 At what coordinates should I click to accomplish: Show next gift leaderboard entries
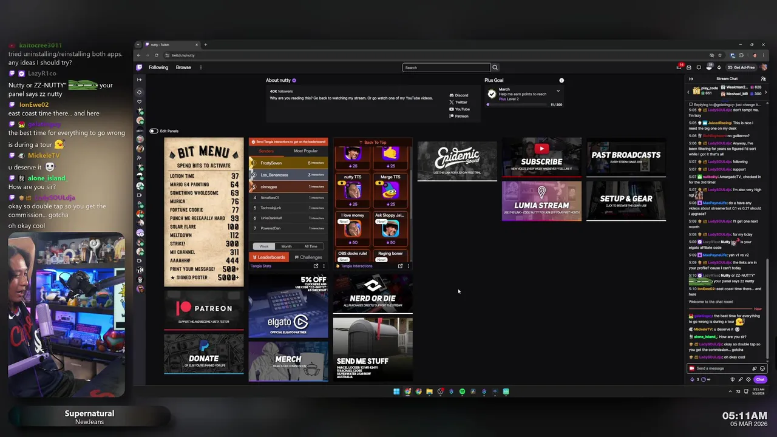[765, 92]
